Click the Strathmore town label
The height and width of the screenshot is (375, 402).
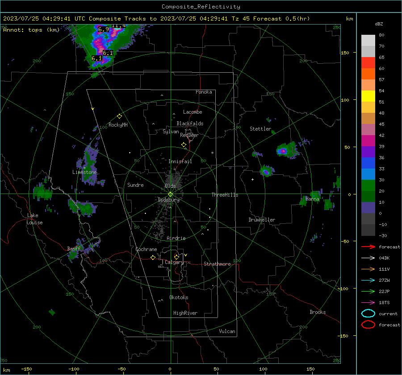click(x=217, y=264)
